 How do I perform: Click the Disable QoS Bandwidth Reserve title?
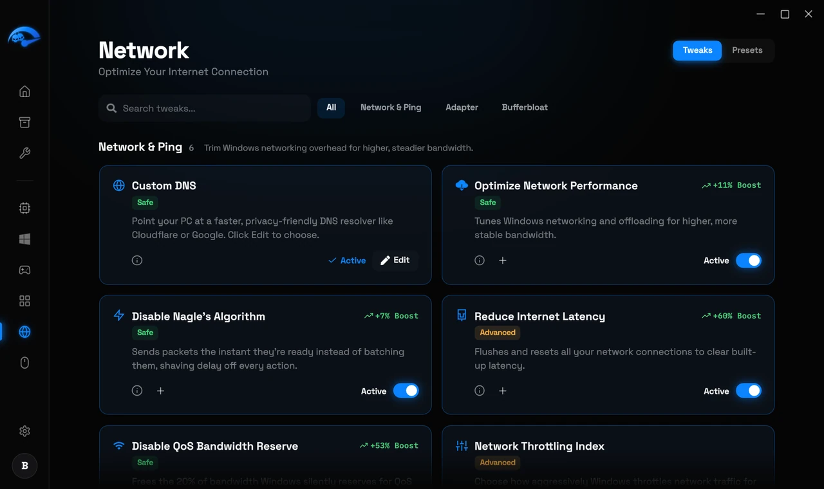coord(214,446)
